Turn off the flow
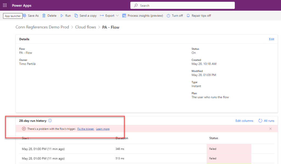 pos(175,16)
